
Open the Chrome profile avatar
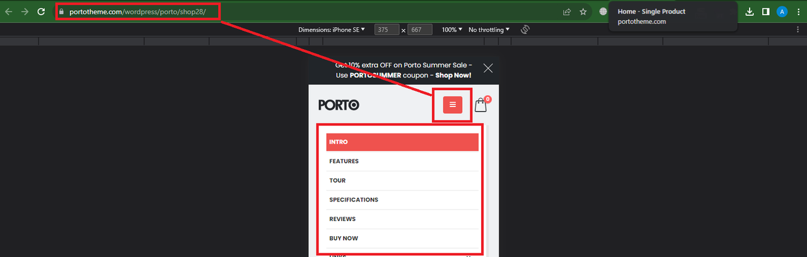click(x=782, y=11)
